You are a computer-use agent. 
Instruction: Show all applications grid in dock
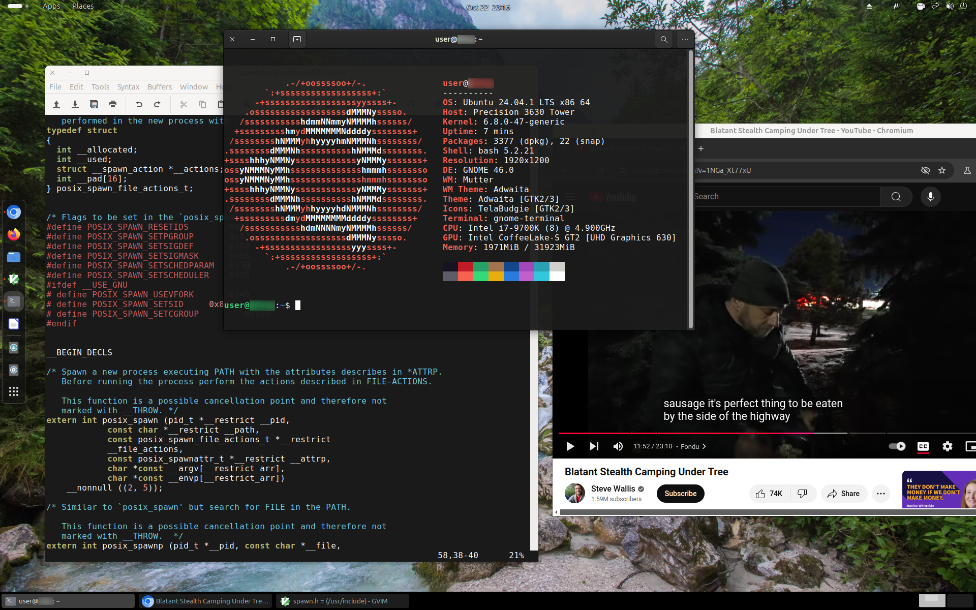coord(14,391)
